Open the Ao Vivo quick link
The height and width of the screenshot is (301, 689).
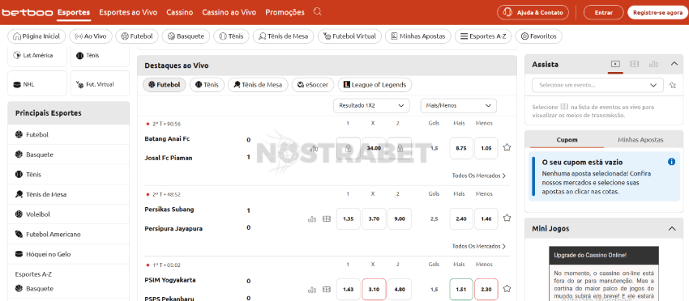pyautogui.click(x=91, y=36)
